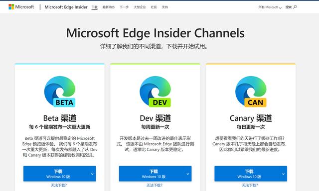Click the Microsoft logo in header
Image resolution: width=319 pixels, height=191 pixels.
click(x=21, y=7)
